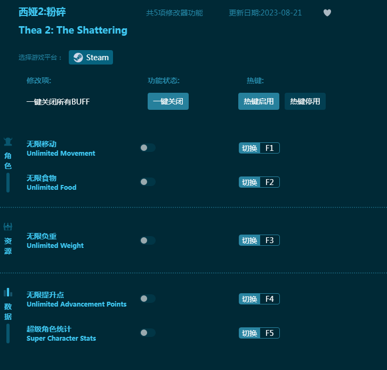Click the Thea 2: The Shattering title
The width and height of the screenshot is (387, 370).
click(x=73, y=30)
